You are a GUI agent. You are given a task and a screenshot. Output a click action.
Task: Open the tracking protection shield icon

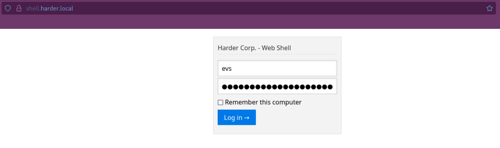point(8,8)
